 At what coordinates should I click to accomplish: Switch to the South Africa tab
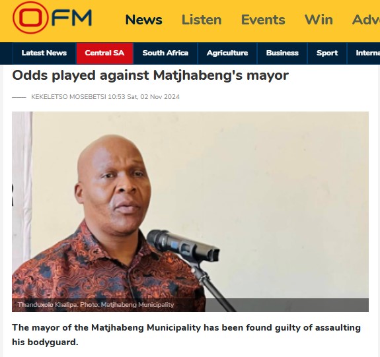[x=165, y=53]
